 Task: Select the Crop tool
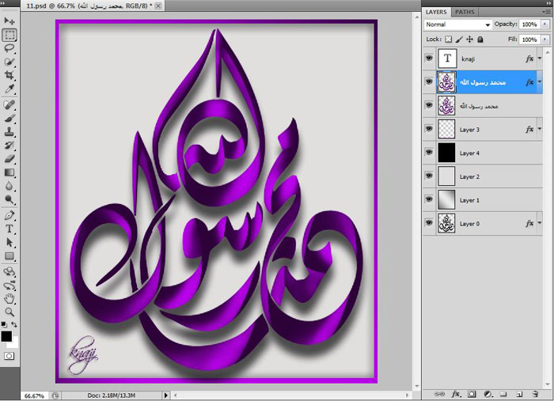[10, 74]
